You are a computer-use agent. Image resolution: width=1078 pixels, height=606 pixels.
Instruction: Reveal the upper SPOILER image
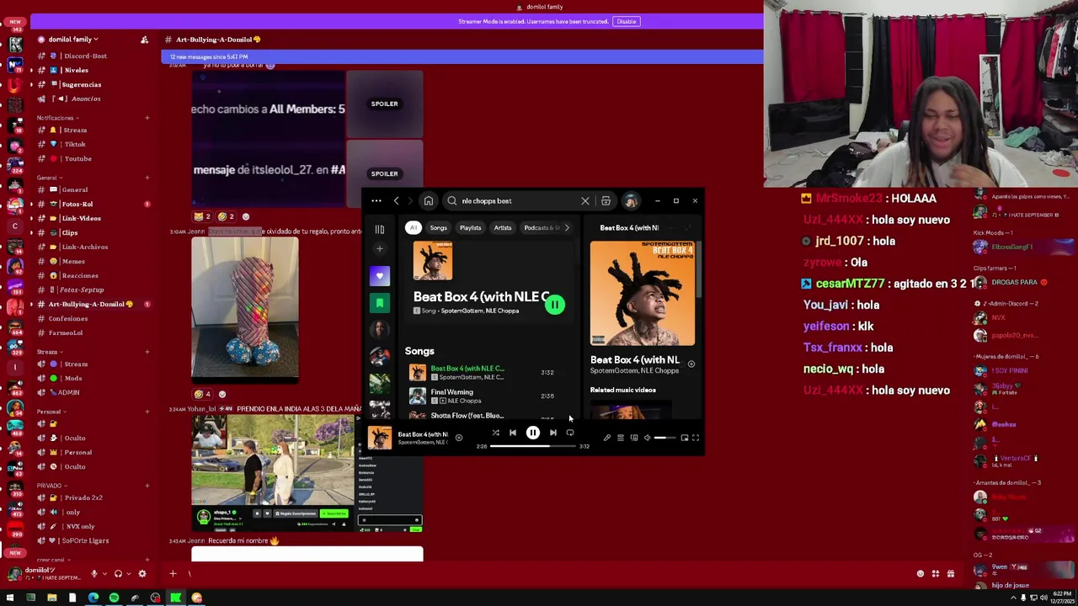coord(384,104)
